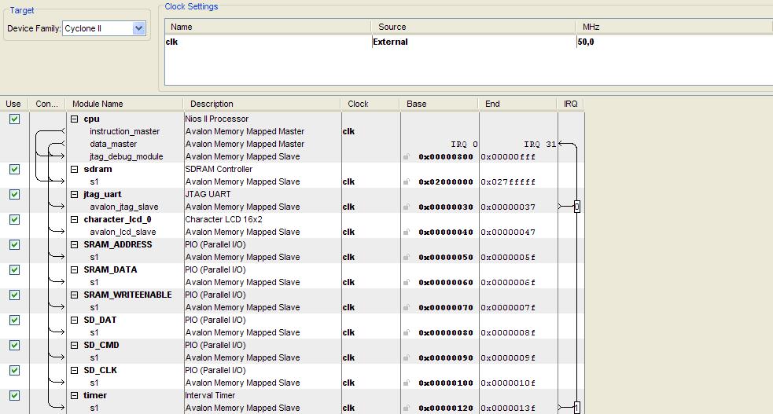Screen dimensions: 773x414
Task: Click lock icon beside base 0x00000100
Action: coord(407,383)
